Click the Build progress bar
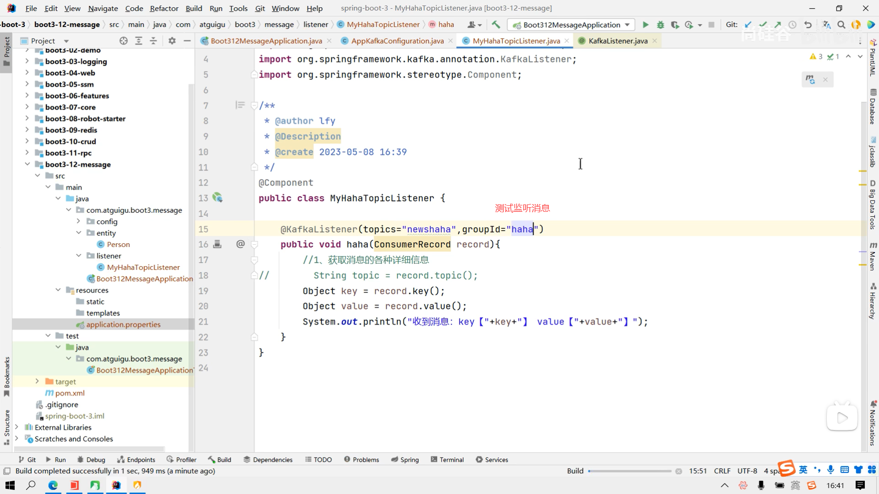879x494 pixels. point(629,471)
